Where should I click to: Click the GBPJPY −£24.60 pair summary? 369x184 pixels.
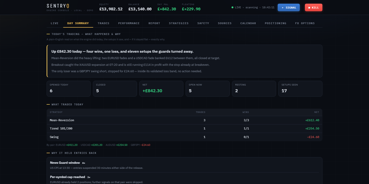point(140,145)
